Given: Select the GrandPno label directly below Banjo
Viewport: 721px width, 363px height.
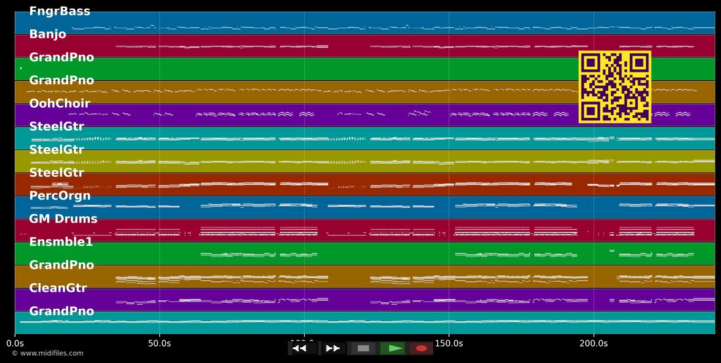Looking at the screenshot, I should coord(62,58).
